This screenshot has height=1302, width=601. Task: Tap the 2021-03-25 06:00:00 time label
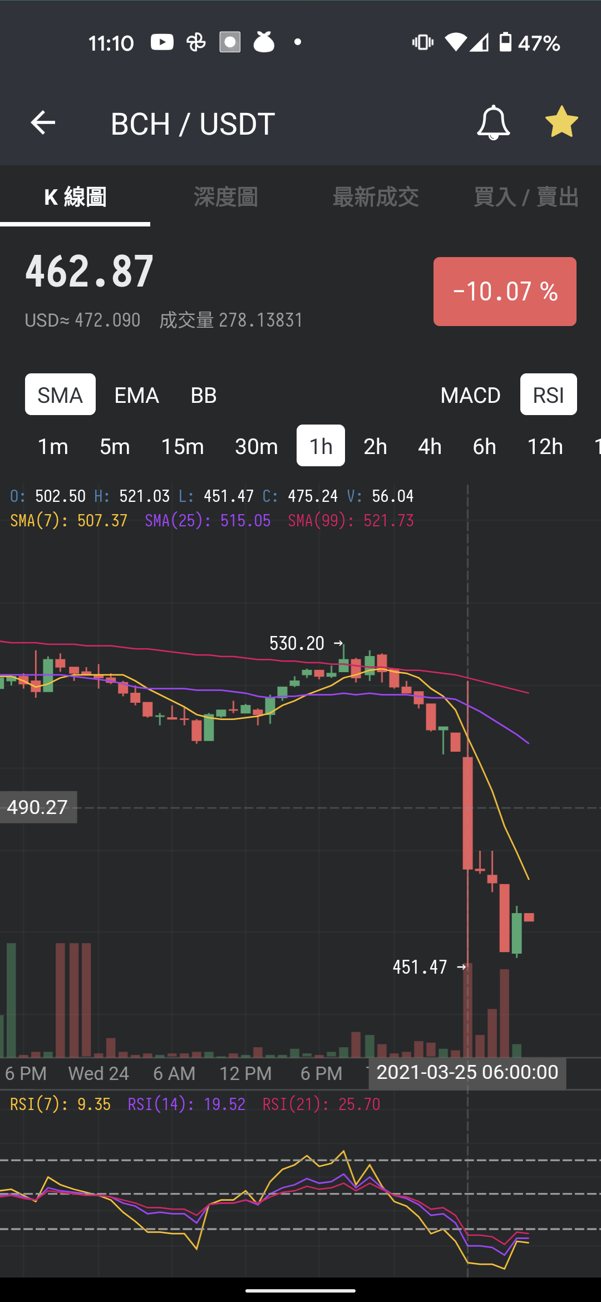pyautogui.click(x=467, y=1072)
